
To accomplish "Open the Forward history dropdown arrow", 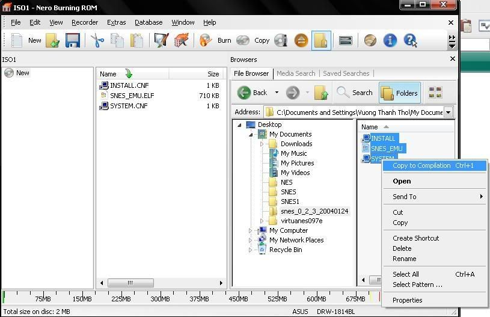I will (x=307, y=93).
